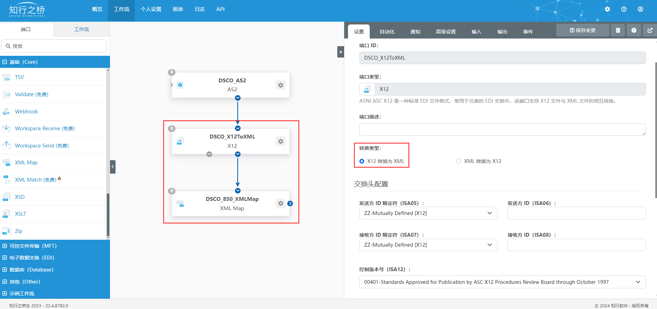
Task: Click the Workspace Receive connector icon
Action: 7,128
